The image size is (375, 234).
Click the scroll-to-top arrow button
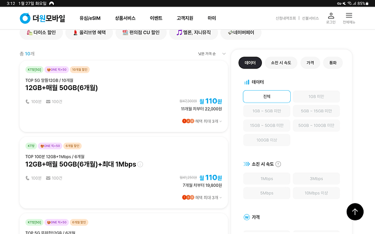354,212
